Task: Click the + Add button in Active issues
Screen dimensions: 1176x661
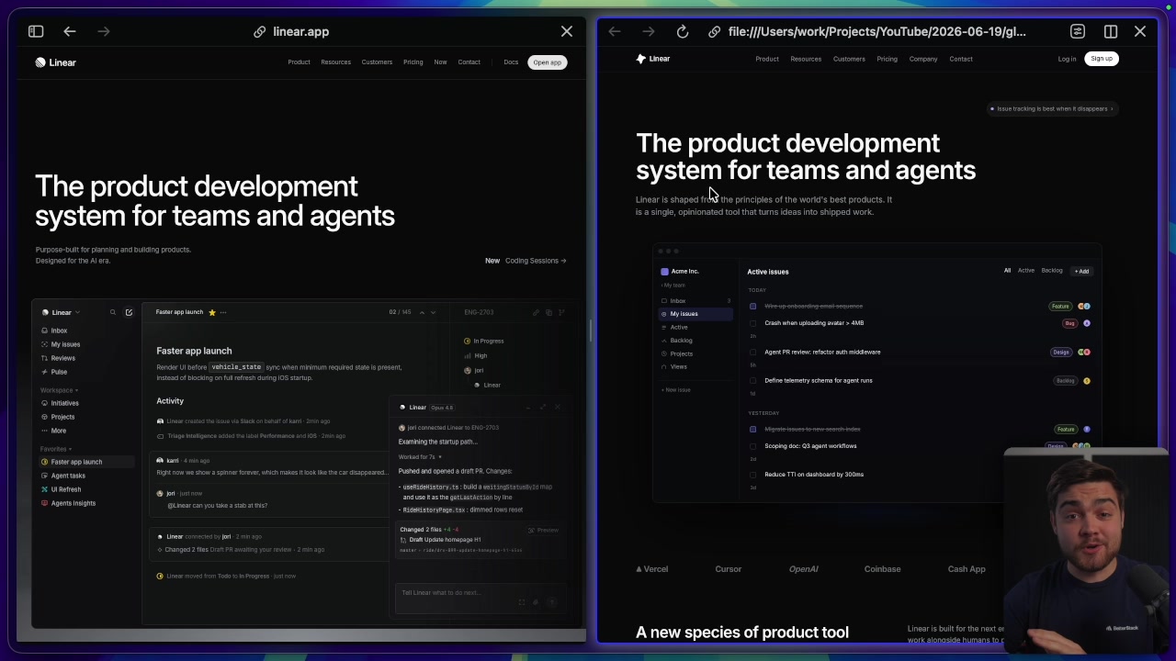Action: click(1081, 271)
